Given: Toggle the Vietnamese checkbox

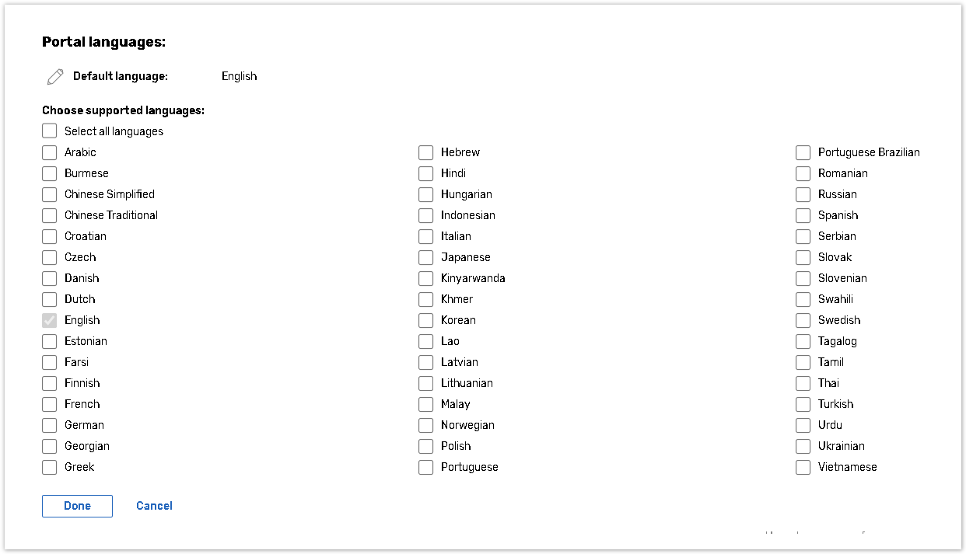Looking at the screenshot, I should 803,467.
